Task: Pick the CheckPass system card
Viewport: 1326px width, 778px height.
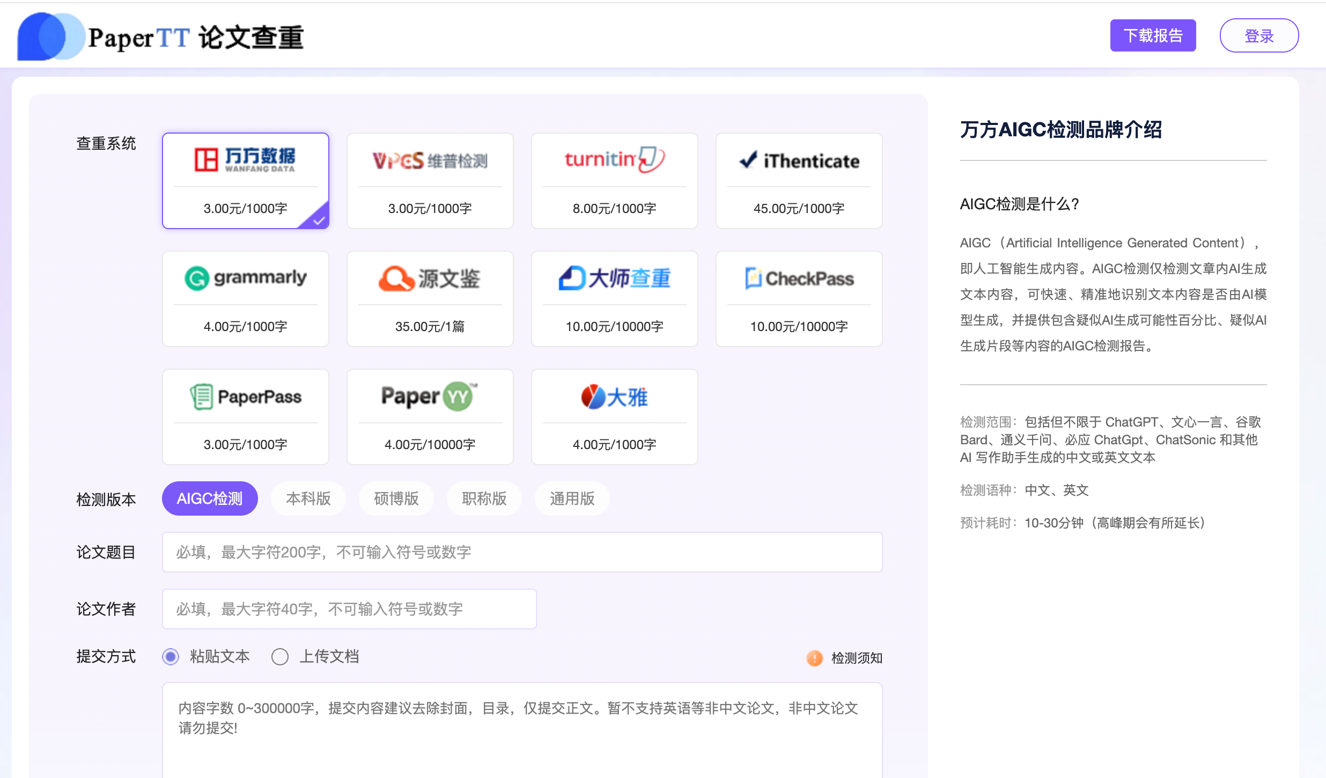Action: coord(799,299)
